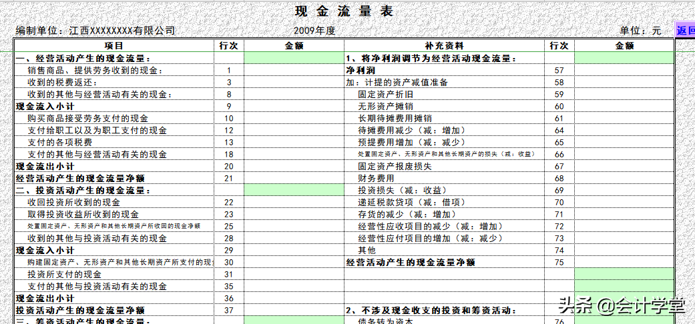
Task: Select 财务费用 row label
Action: click(x=377, y=179)
